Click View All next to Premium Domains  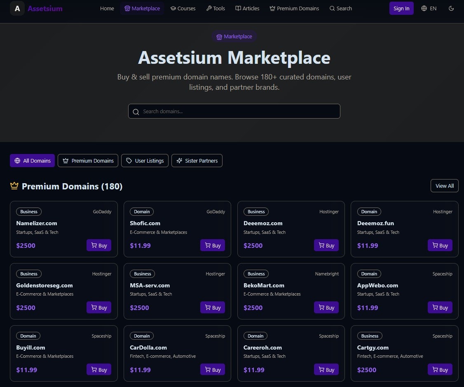[444, 186]
